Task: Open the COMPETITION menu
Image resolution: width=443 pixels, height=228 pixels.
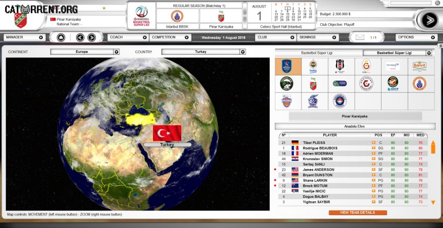Action: [170, 37]
